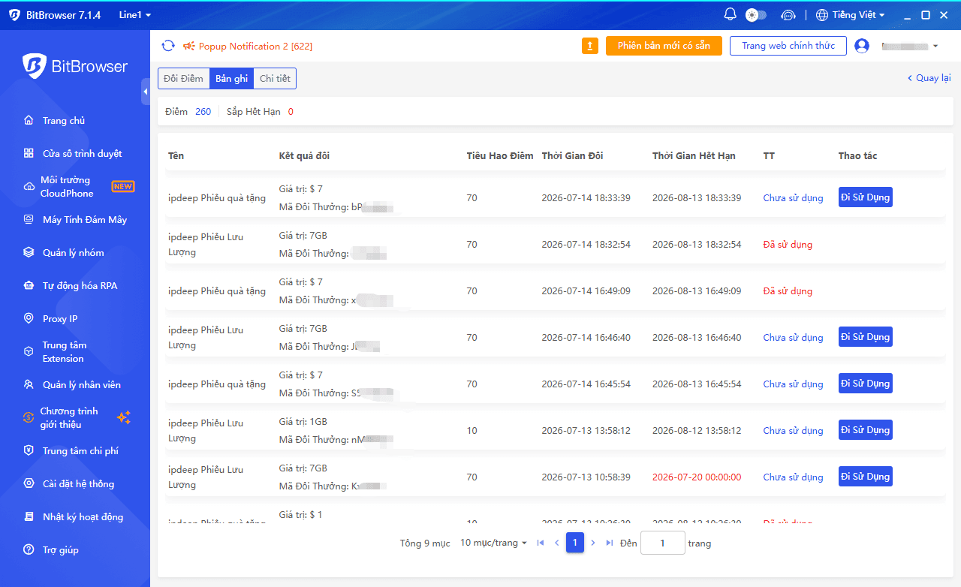This screenshot has height=587, width=961.
Task: Click the Tiêu Hao Điểm column header
Action: tap(500, 156)
